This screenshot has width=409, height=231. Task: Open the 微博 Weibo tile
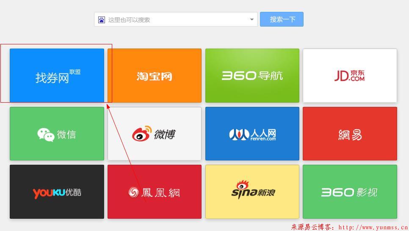155,134
